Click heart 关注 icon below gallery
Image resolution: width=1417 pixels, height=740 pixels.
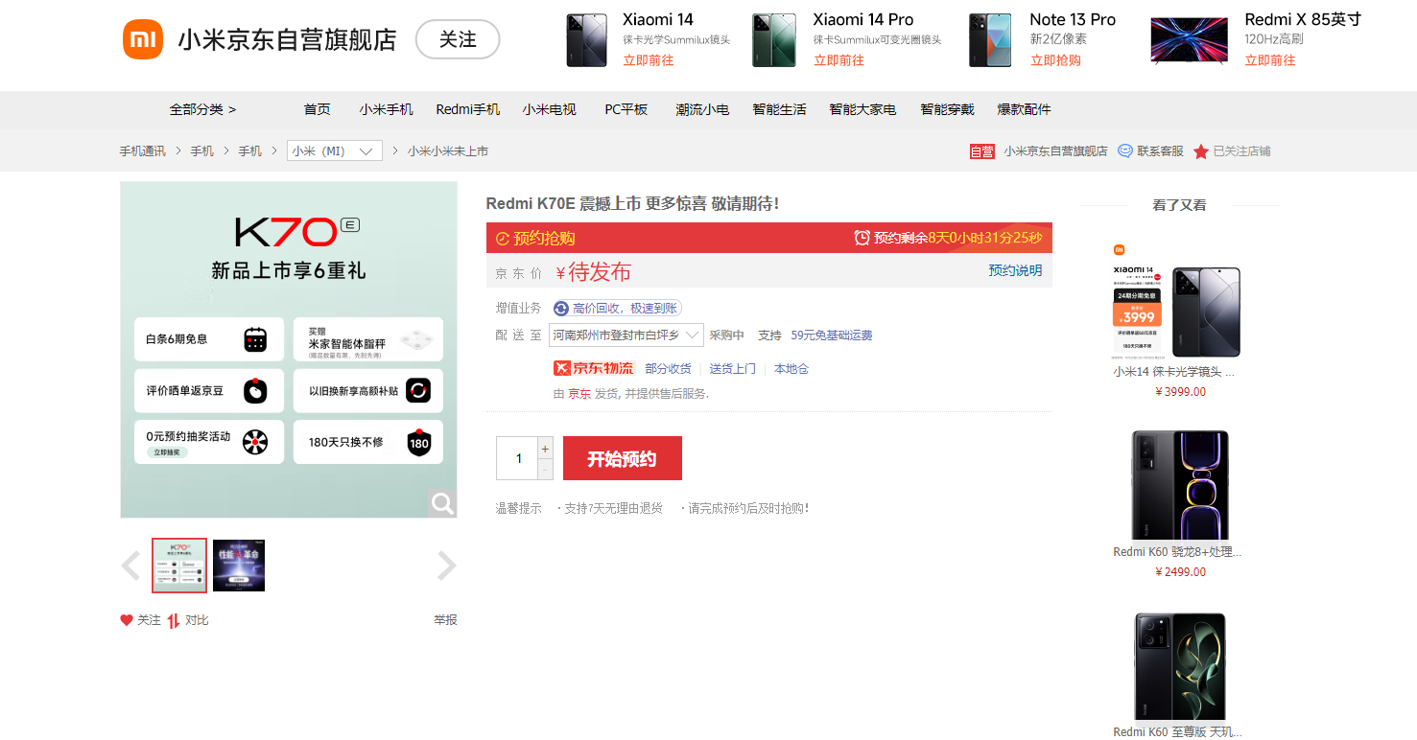pos(127,620)
